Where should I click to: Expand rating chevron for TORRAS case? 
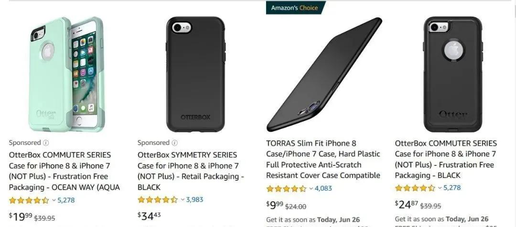311,189
